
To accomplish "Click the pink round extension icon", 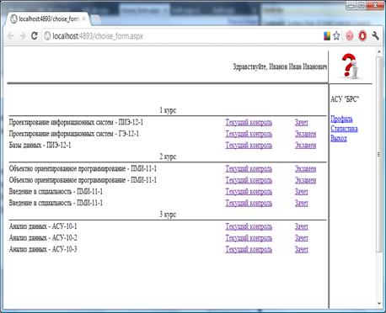I will click(350, 36).
